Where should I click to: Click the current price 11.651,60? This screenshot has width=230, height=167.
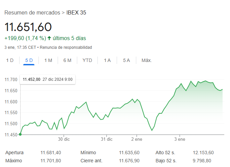[x=28, y=27]
